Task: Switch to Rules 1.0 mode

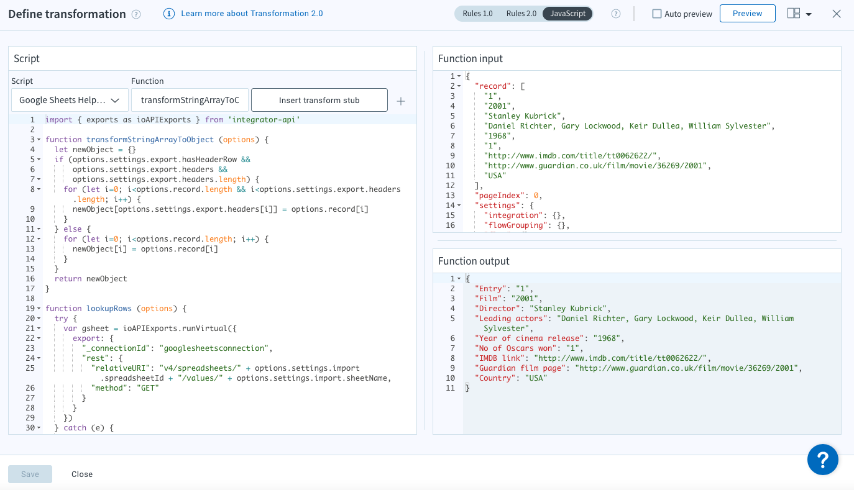Action: coord(477,14)
